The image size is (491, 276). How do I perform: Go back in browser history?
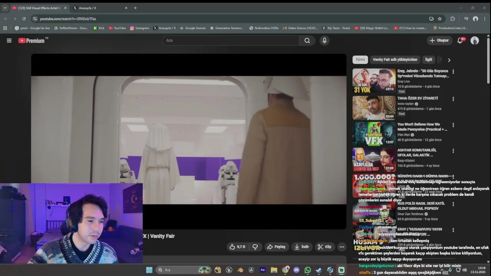(x=5, y=18)
